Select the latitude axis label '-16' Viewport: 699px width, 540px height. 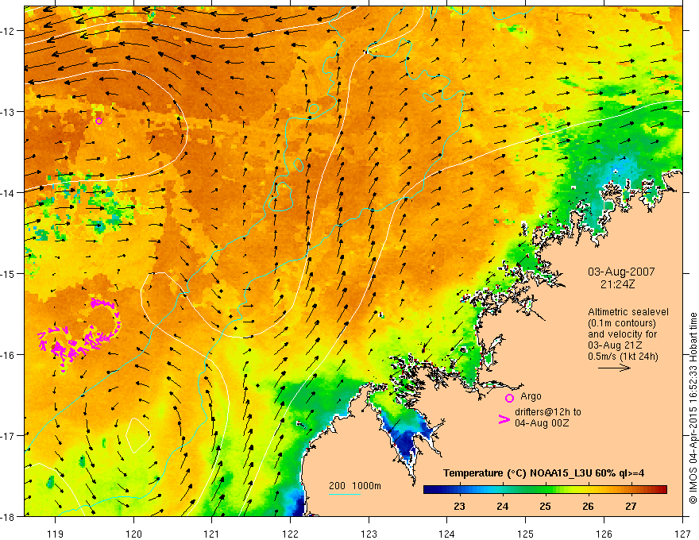click(x=8, y=355)
